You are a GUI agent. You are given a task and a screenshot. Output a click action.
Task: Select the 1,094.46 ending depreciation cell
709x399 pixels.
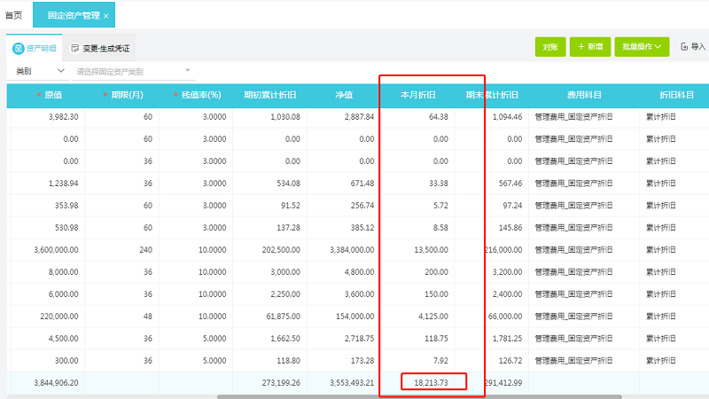507,117
